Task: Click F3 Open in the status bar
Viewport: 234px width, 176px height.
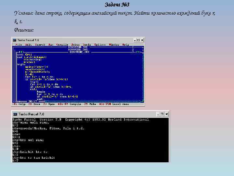Action: (49, 104)
